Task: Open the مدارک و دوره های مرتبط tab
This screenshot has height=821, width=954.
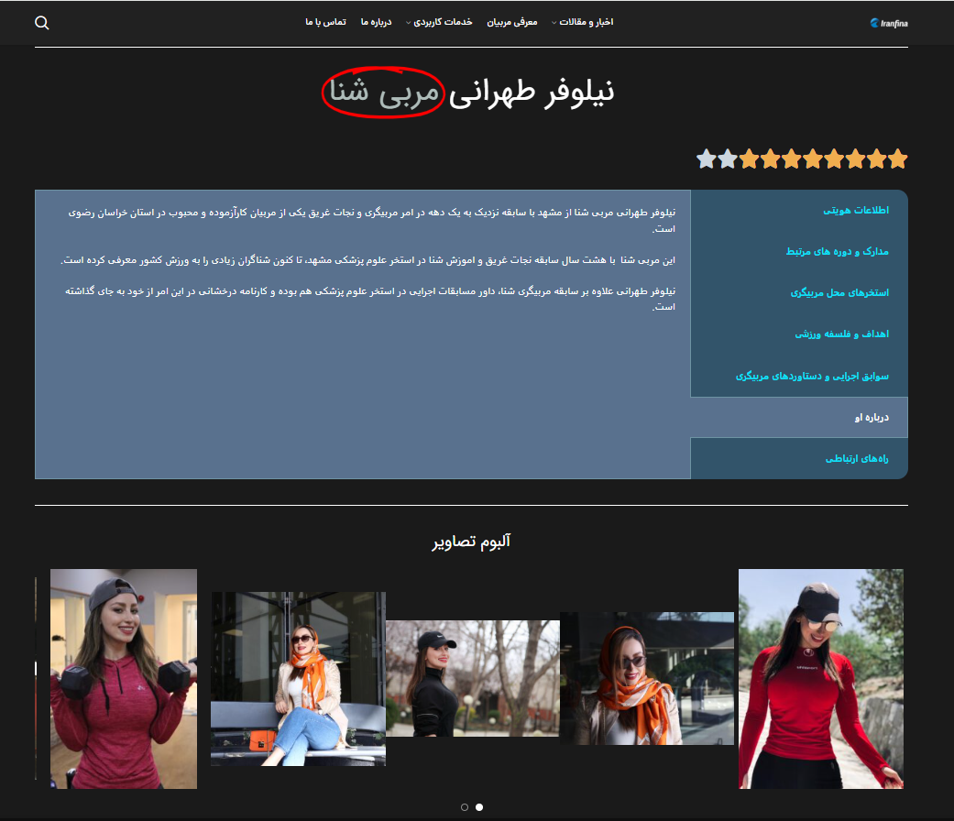Action: [x=837, y=252]
